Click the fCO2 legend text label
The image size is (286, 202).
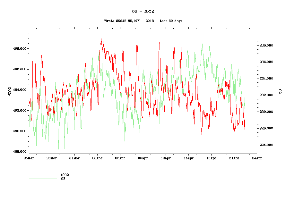point(65,175)
